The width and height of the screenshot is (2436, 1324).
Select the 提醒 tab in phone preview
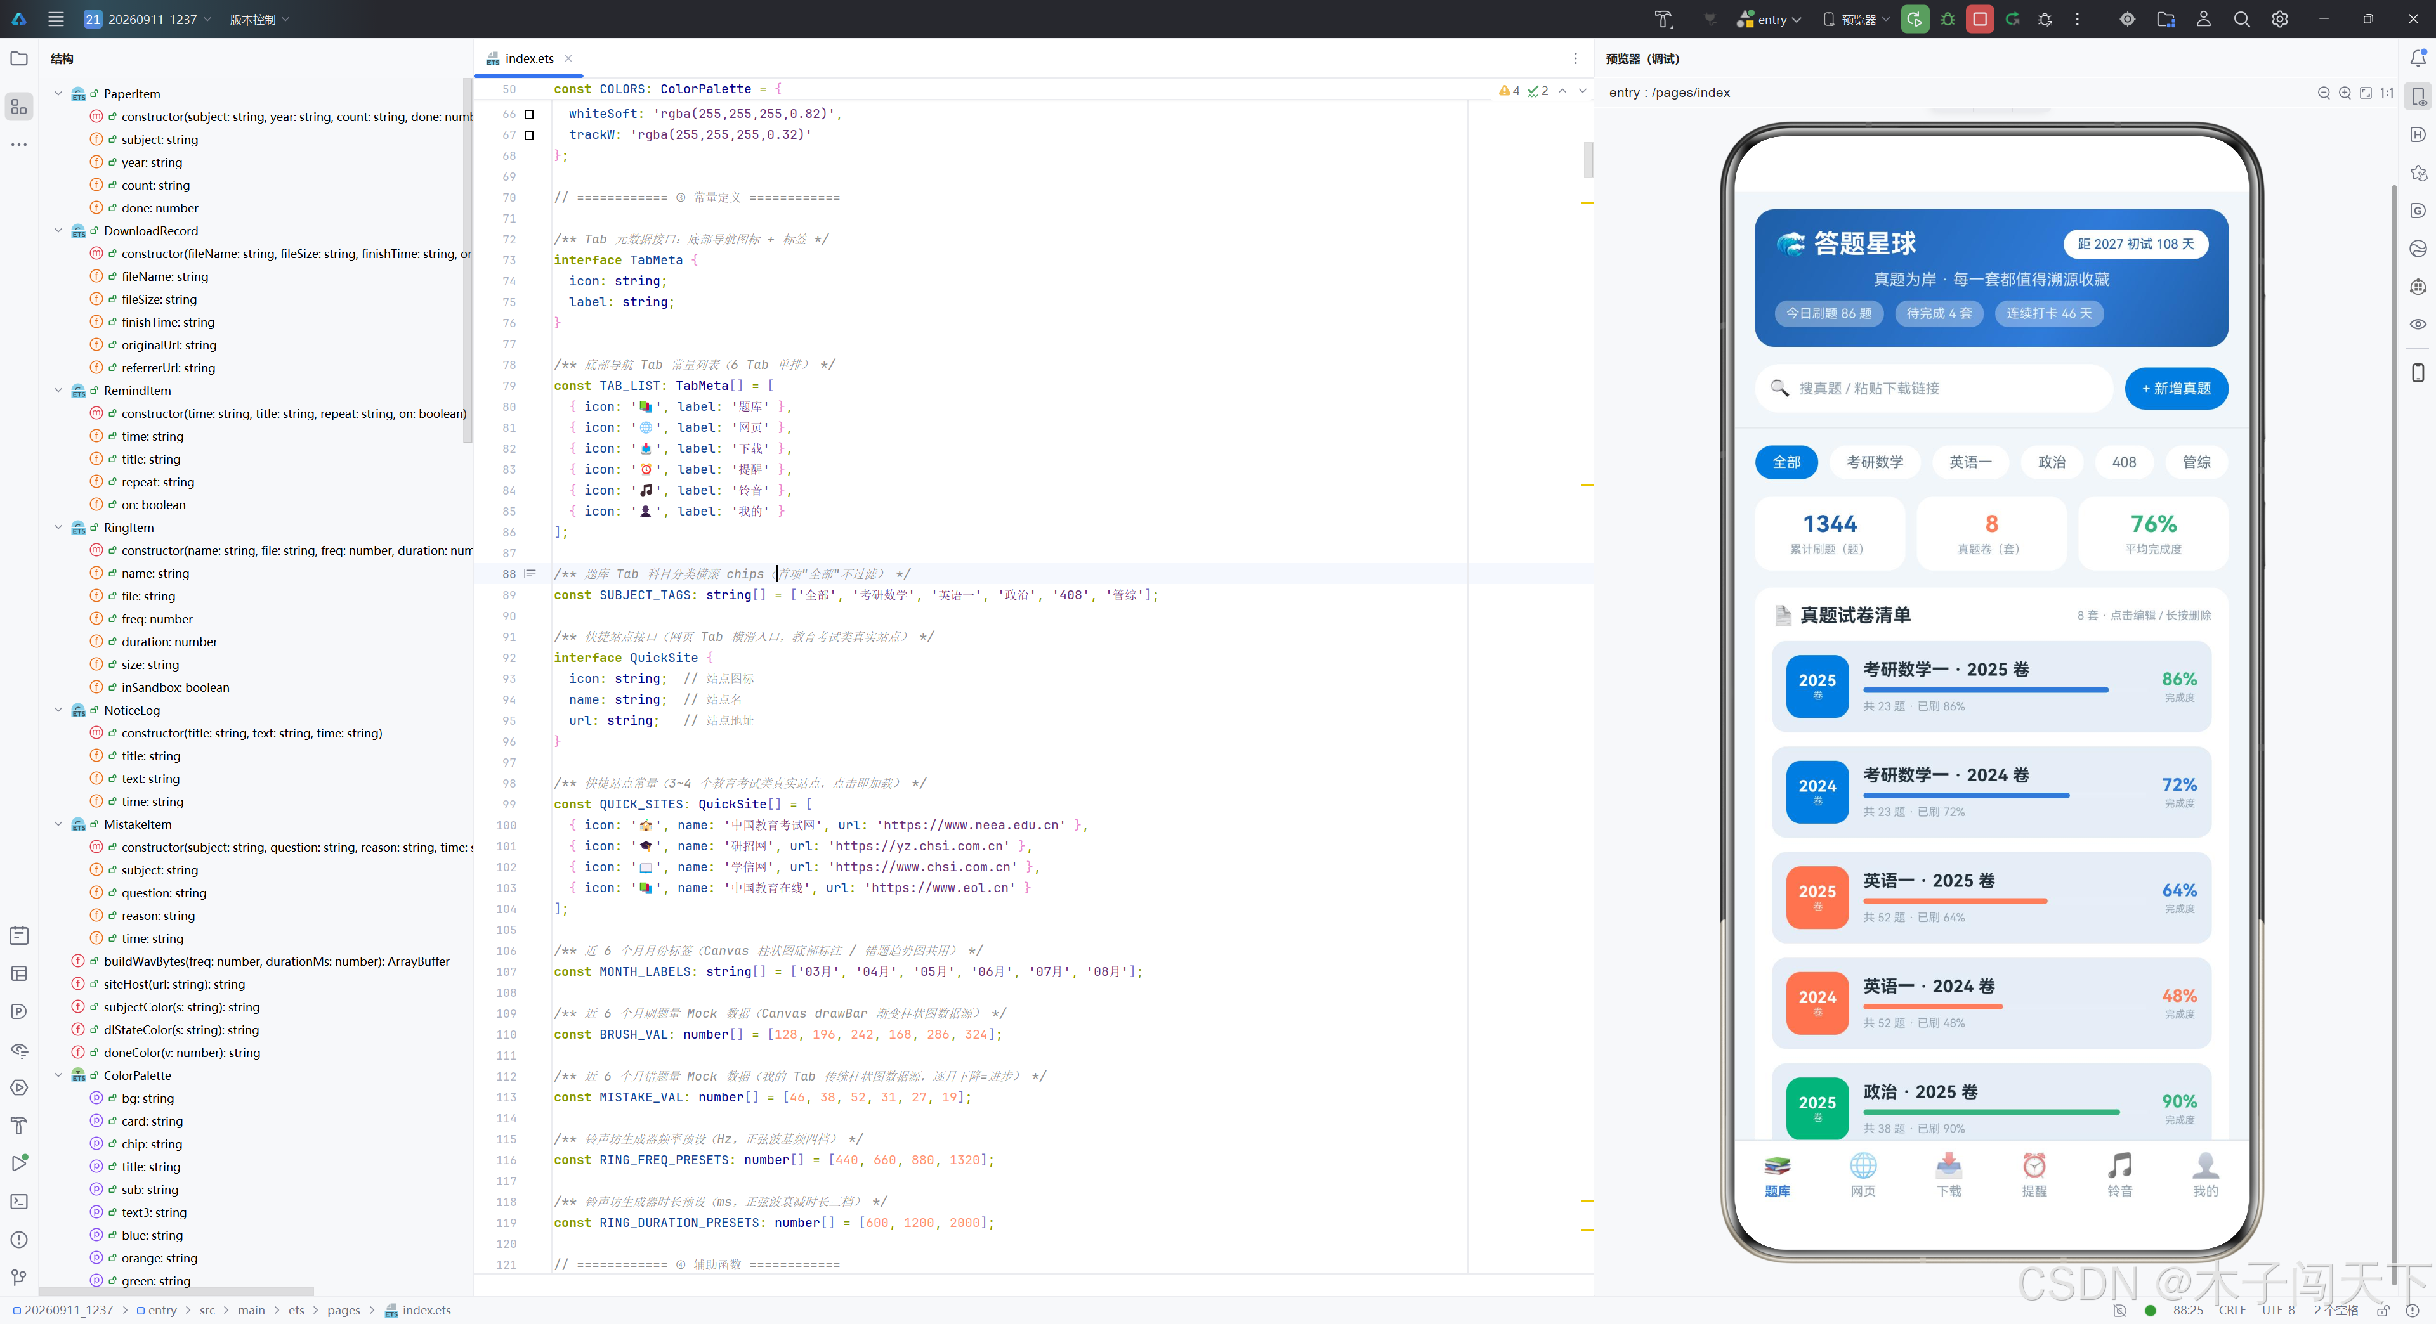tap(2034, 1175)
